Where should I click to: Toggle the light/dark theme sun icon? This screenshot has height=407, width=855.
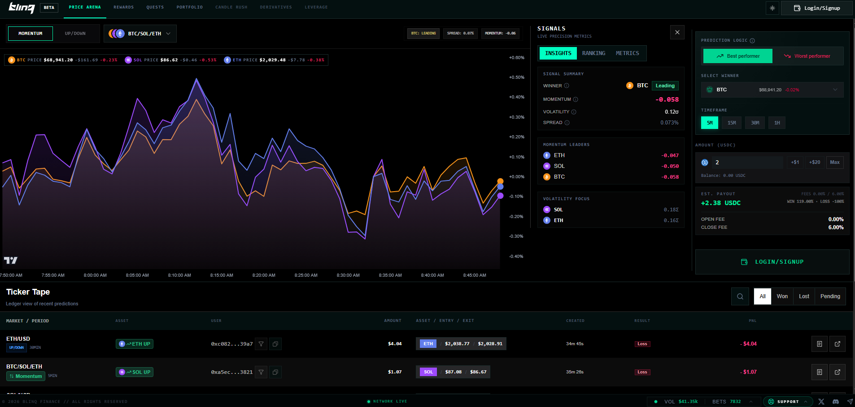772,8
